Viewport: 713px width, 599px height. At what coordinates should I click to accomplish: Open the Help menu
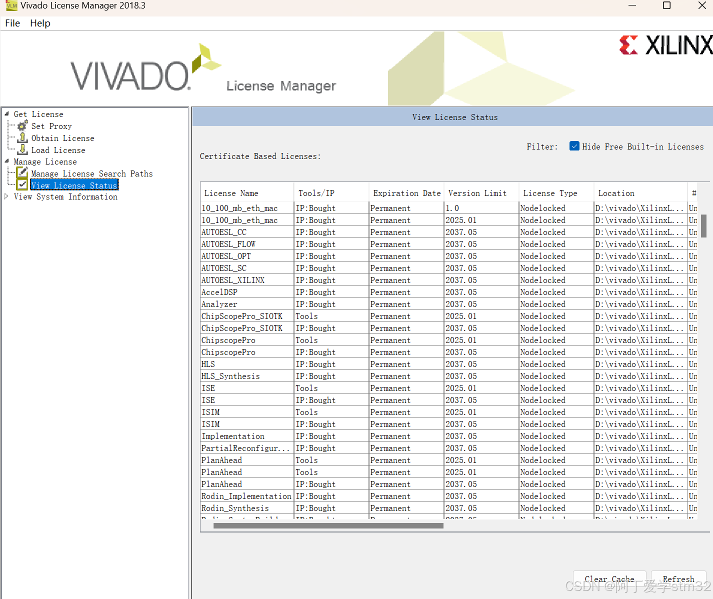(x=40, y=23)
